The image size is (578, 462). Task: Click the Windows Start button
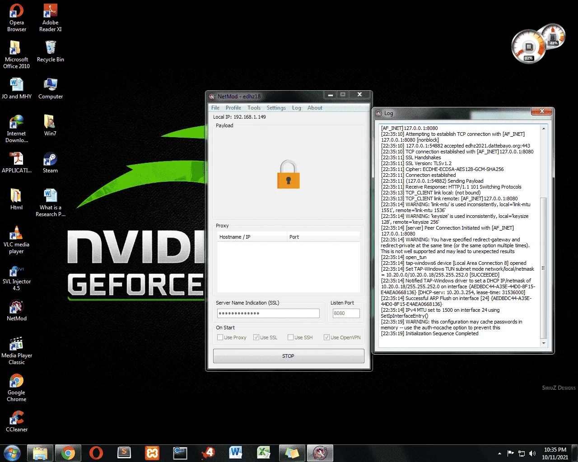pos(12,453)
